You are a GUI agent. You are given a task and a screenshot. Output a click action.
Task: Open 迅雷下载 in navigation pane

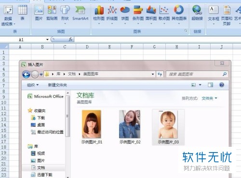pos(41,175)
